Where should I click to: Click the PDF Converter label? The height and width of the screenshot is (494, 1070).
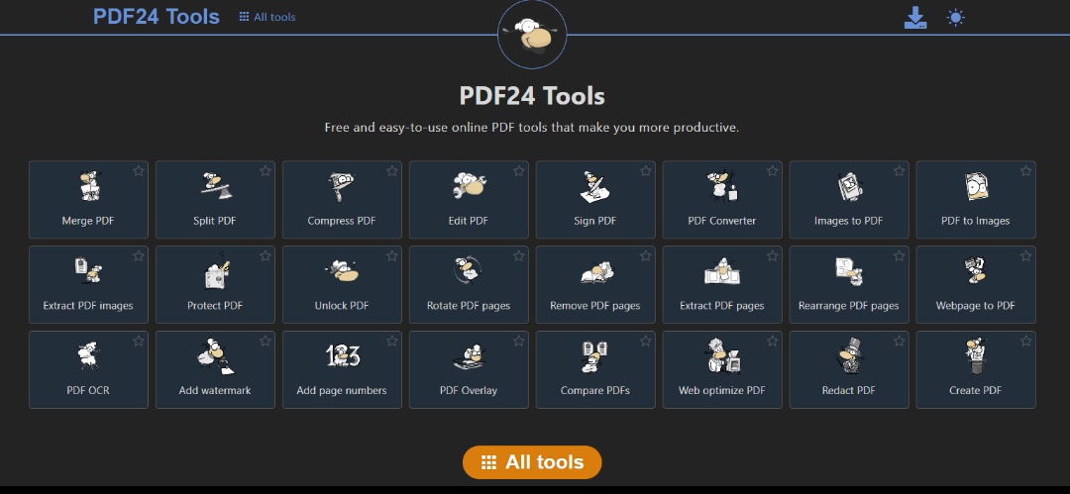click(722, 221)
